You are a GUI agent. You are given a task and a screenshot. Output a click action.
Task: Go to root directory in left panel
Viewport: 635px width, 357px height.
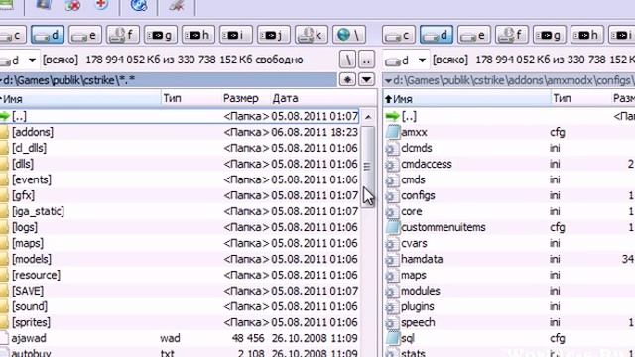347,60
